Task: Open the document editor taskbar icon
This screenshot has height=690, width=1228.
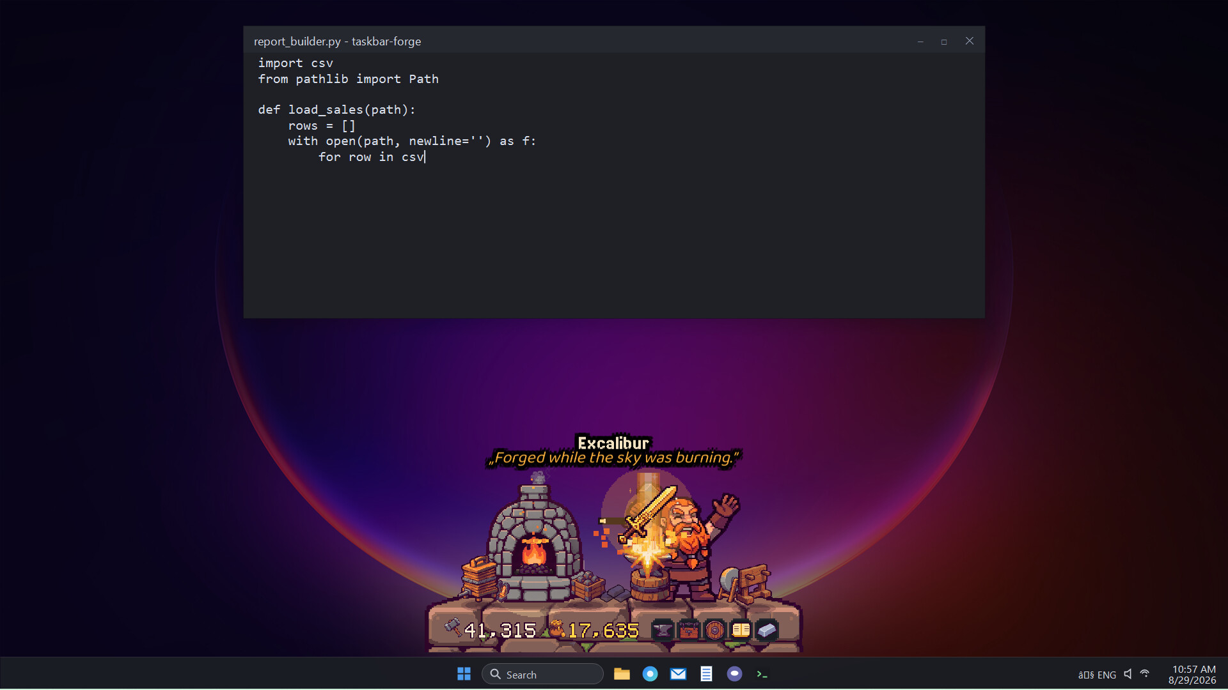Action: 706,674
